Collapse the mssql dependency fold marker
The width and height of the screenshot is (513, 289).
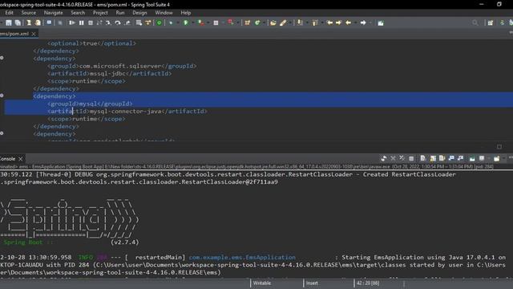pyautogui.click(x=2, y=58)
